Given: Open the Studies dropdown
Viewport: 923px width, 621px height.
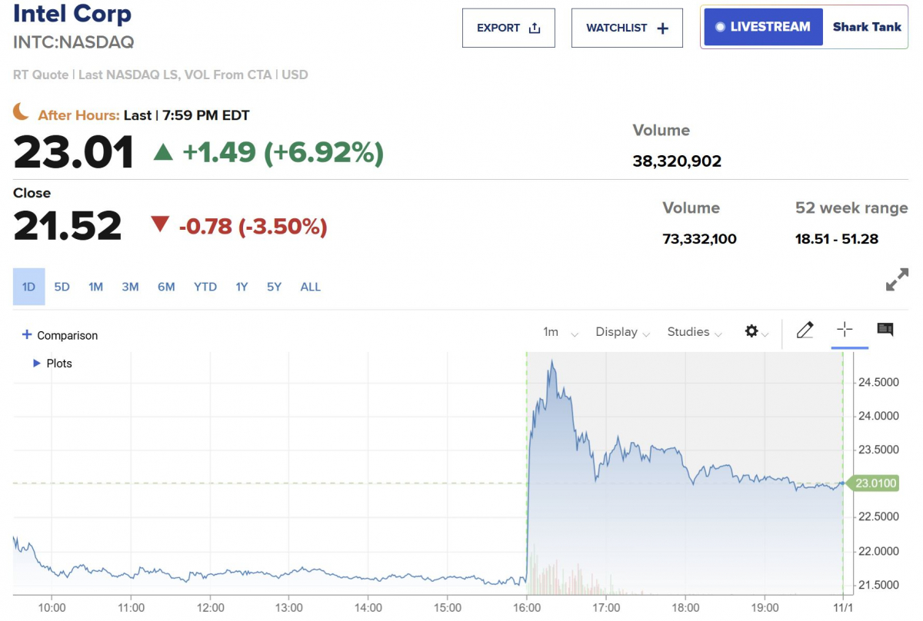Looking at the screenshot, I should click(695, 332).
